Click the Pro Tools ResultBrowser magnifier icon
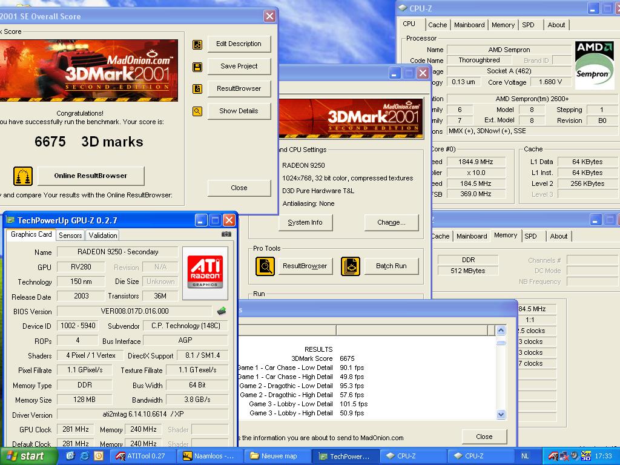The height and width of the screenshot is (465, 620). click(265, 266)
